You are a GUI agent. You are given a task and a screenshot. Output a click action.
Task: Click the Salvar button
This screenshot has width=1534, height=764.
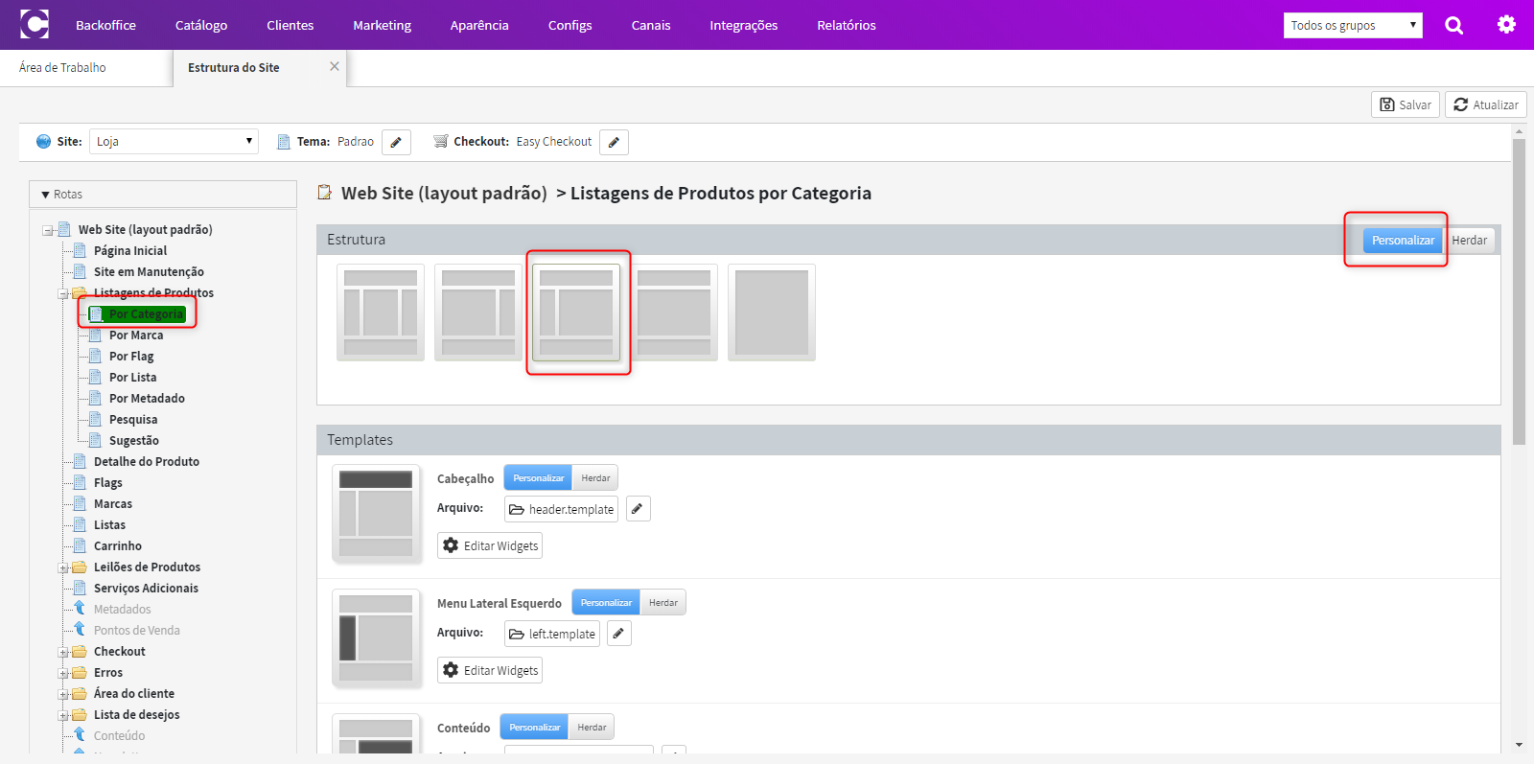[x=1406, y=104]
